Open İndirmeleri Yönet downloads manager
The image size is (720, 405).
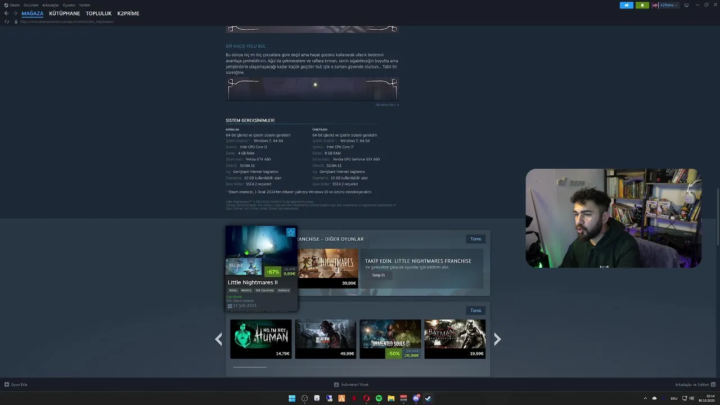pyautogui.click(x=354, y=385)
